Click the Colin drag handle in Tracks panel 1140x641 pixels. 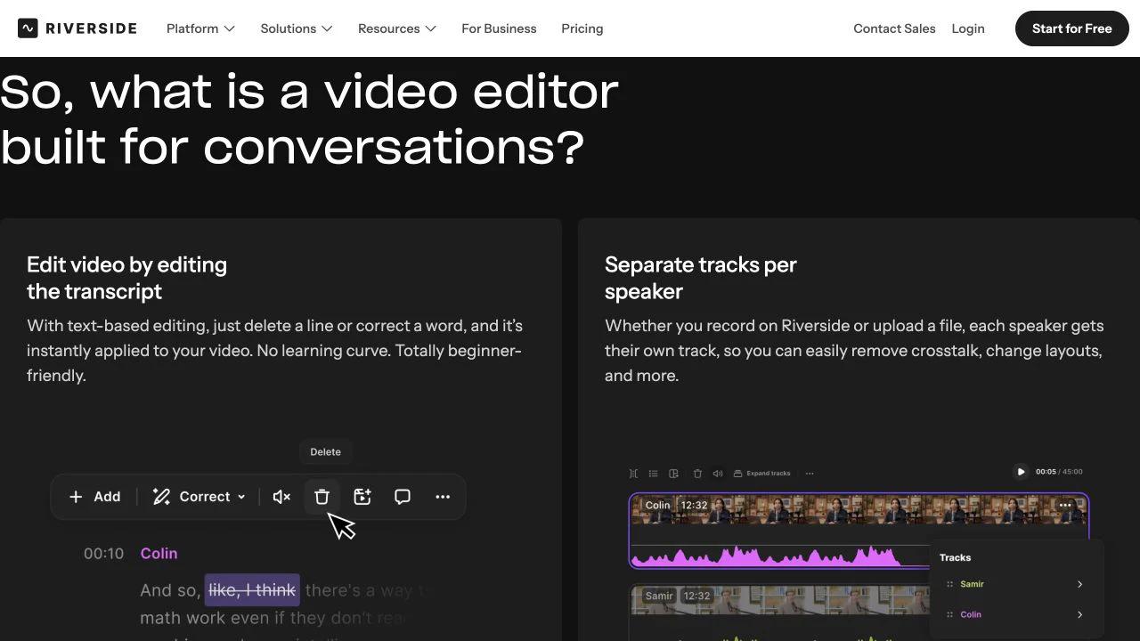coord(949,614)
